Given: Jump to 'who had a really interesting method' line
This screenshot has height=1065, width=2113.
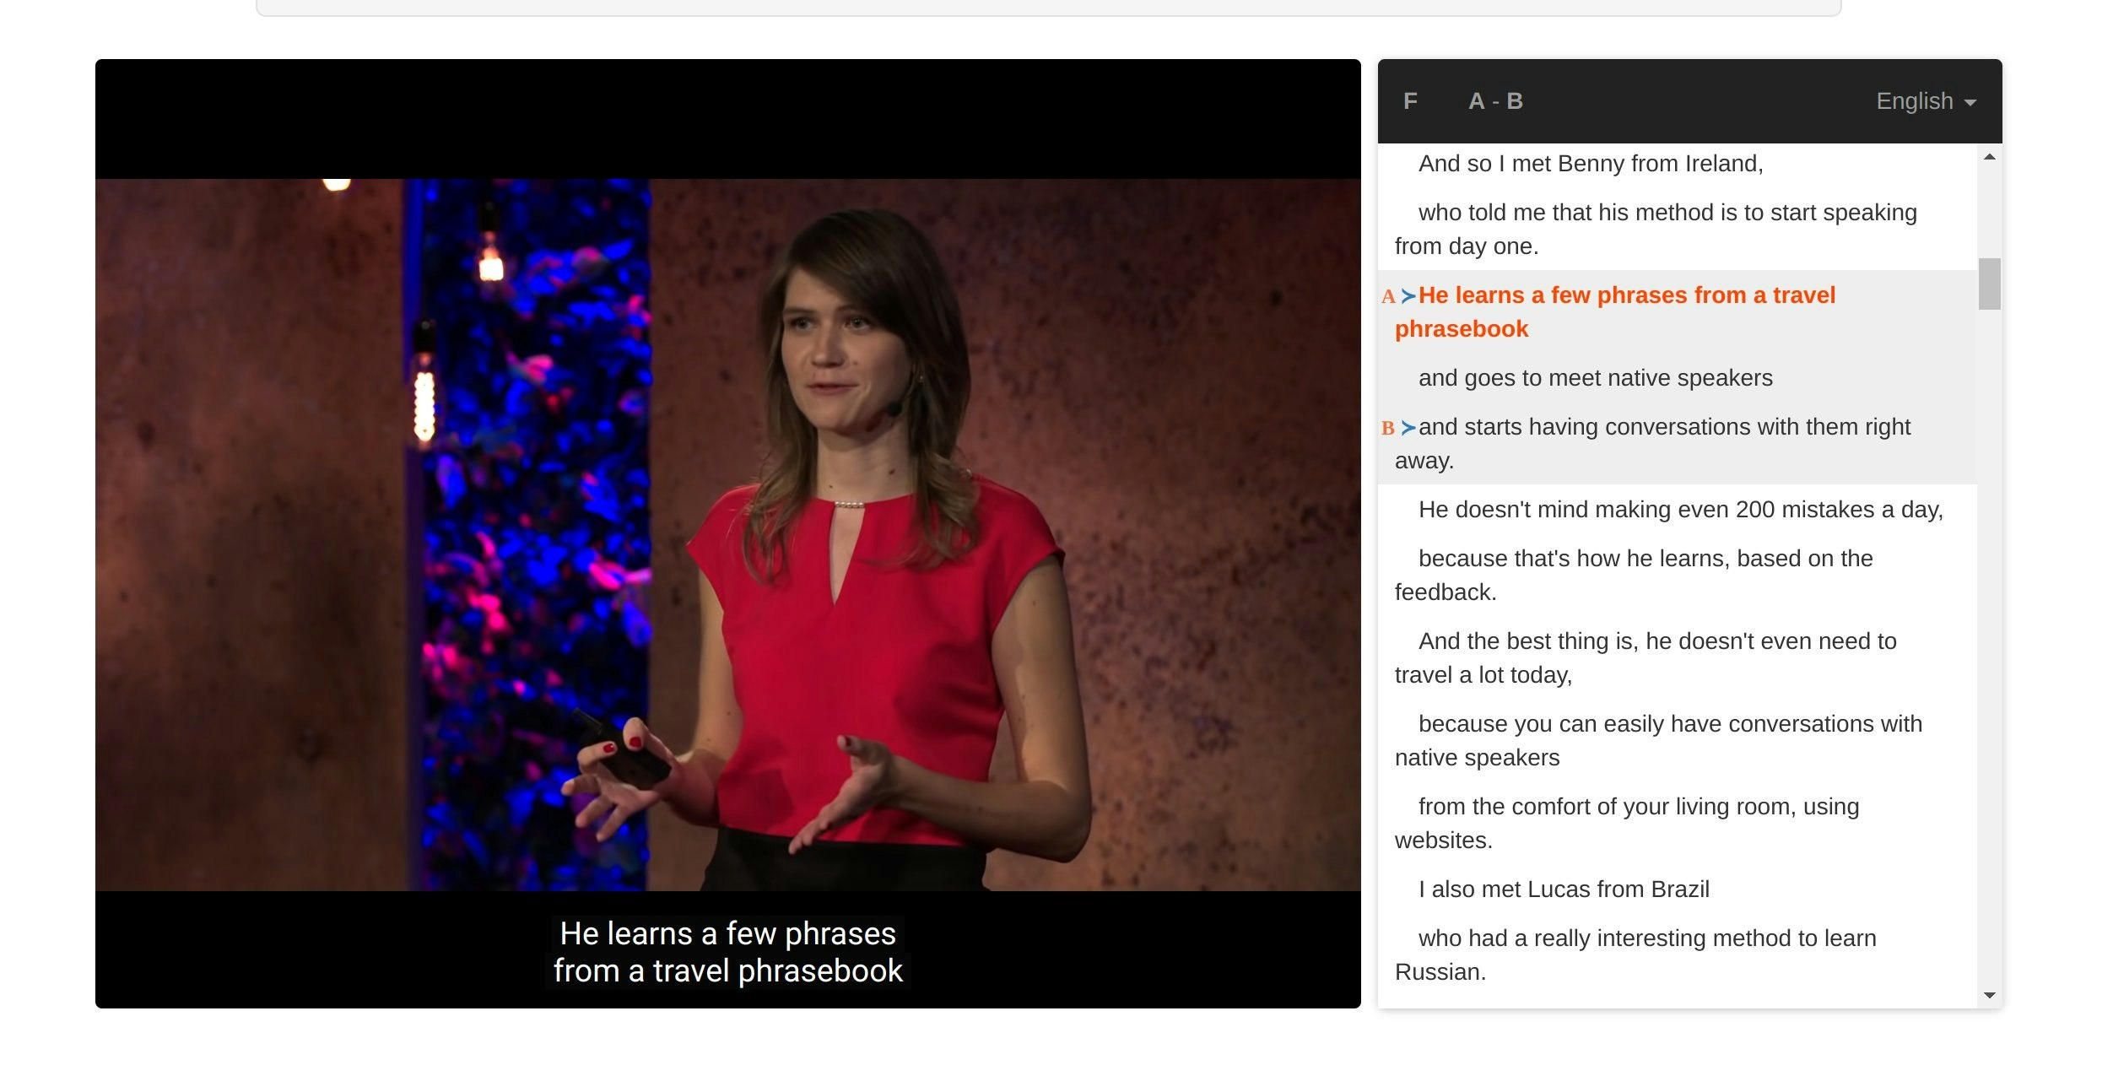Looking at the screenshot, I should click(1646, 938).
